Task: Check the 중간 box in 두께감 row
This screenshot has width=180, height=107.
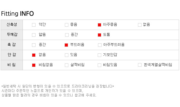Action: coord(67,35)
